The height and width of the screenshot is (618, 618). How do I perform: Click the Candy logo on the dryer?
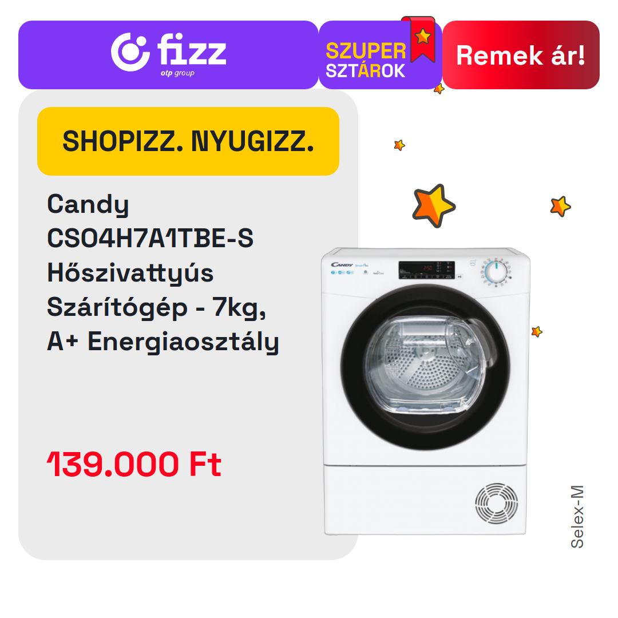[341, 265]
